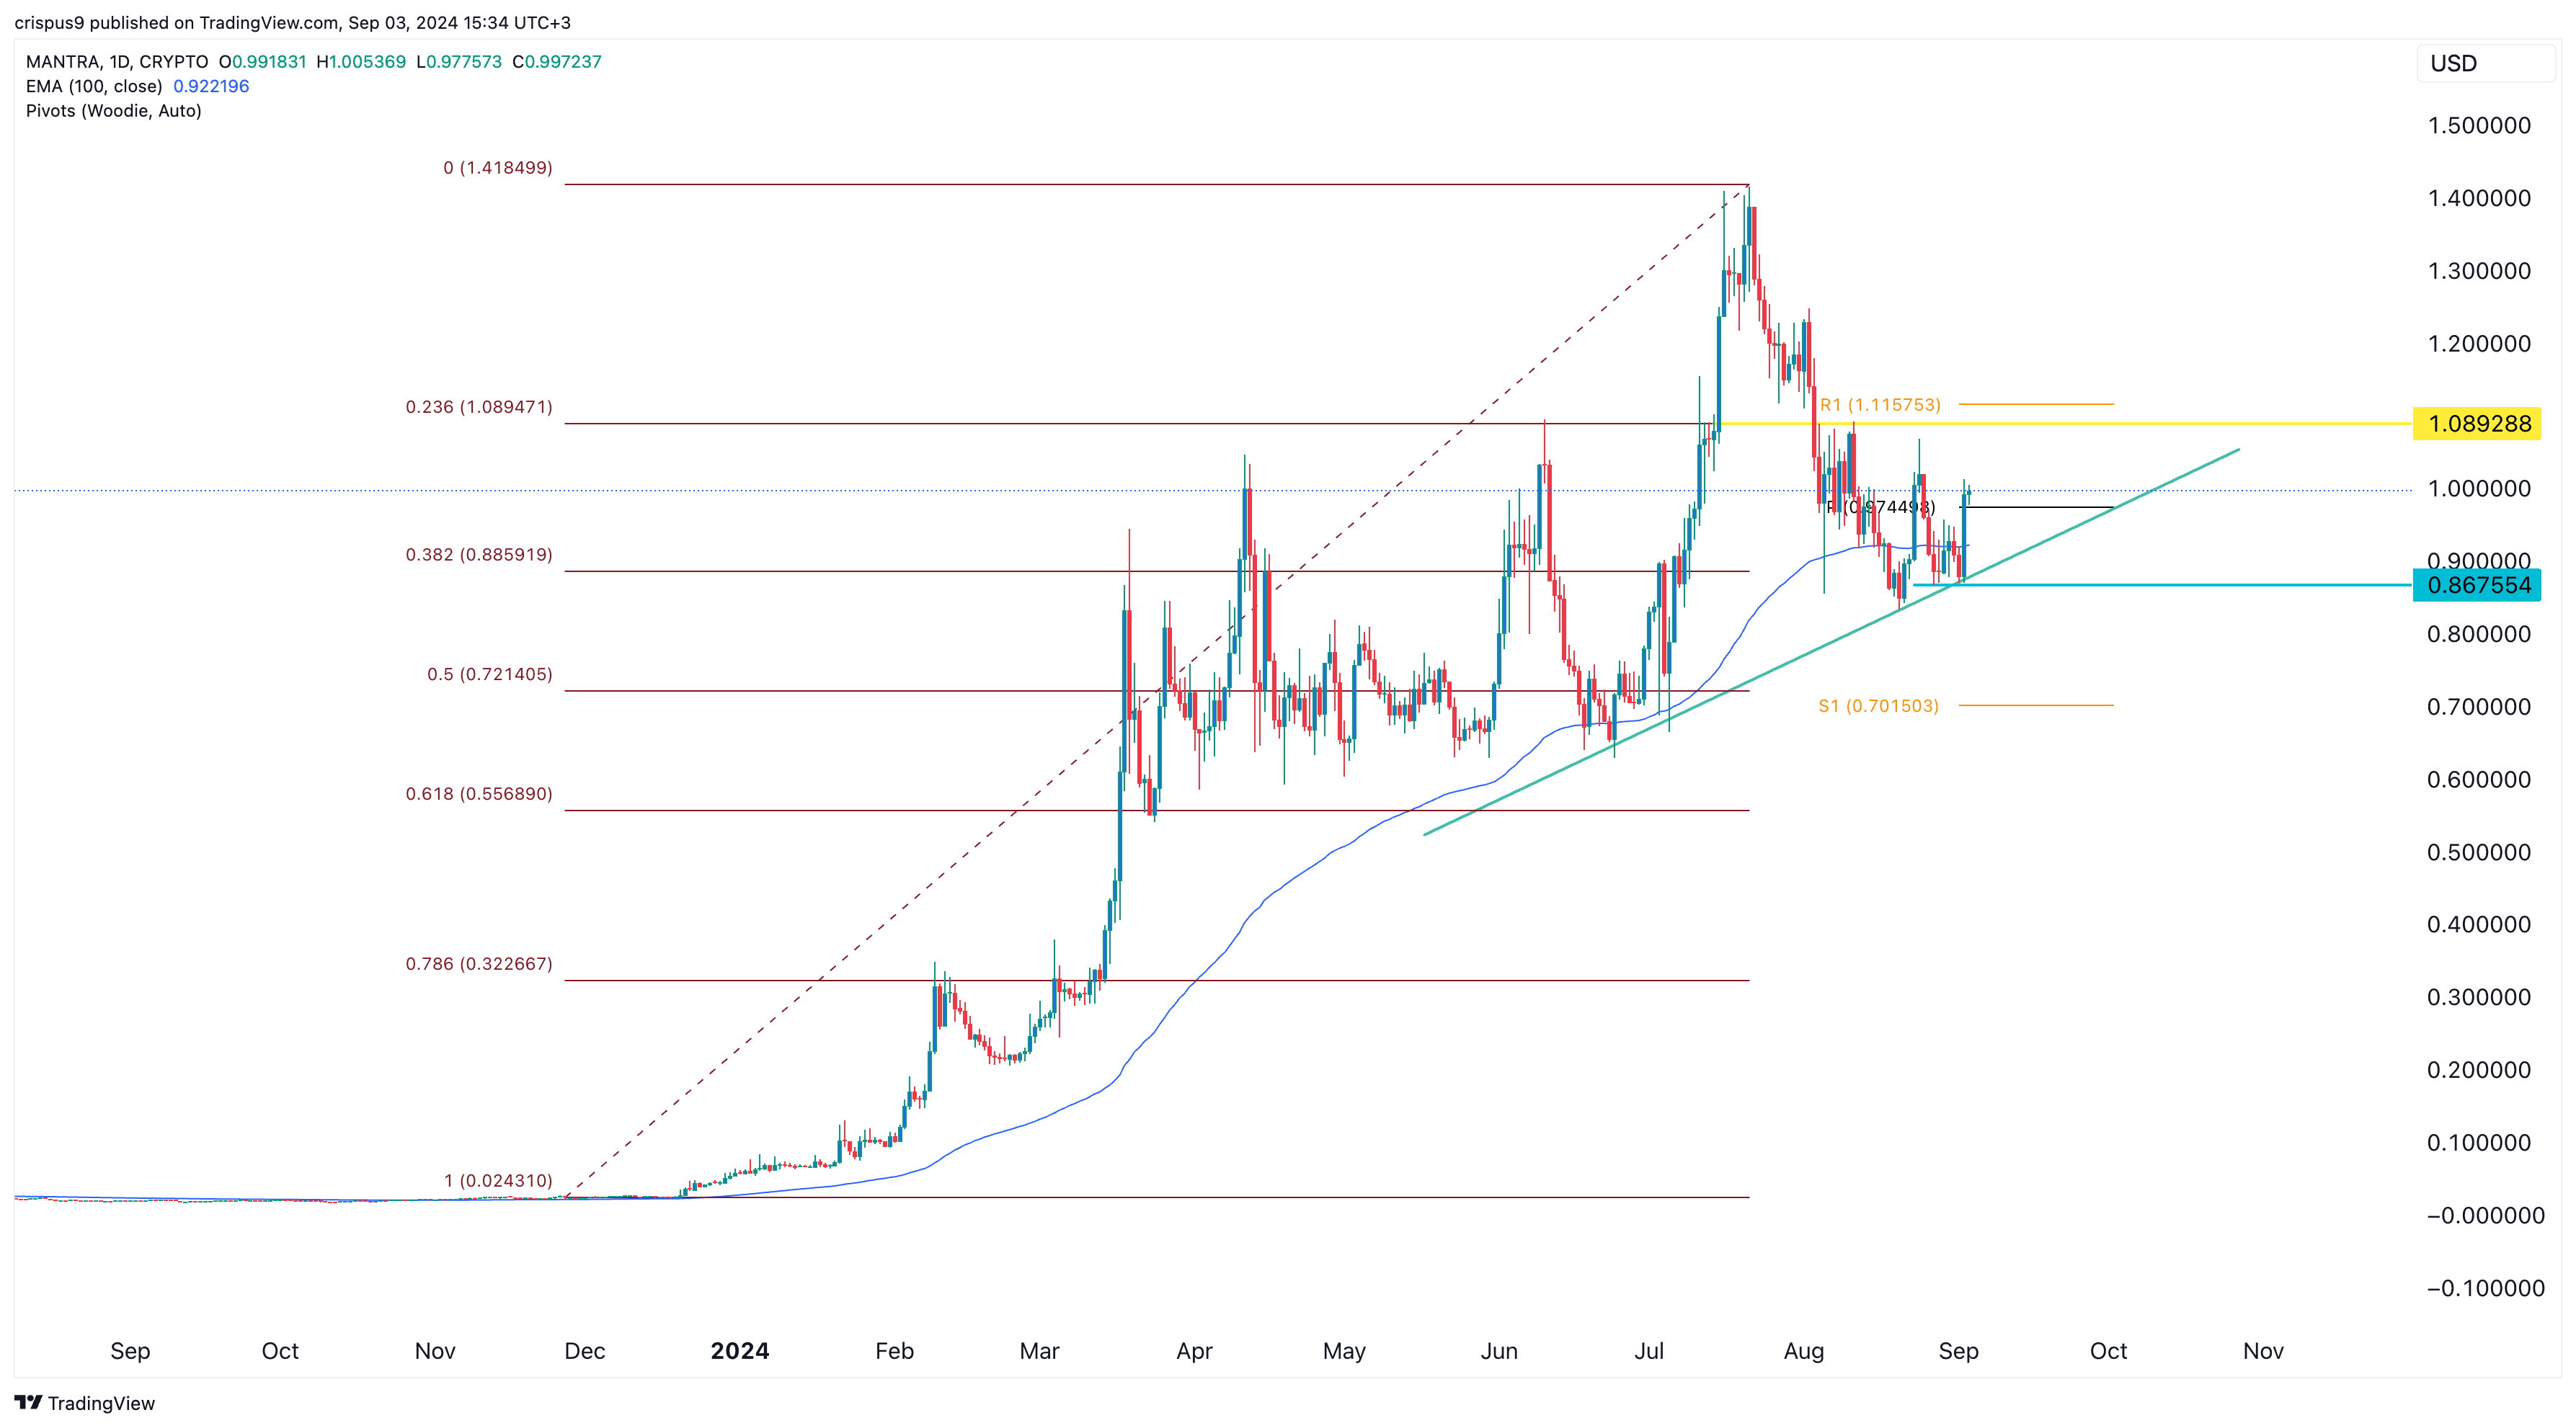Image resolution: width=2576 pixels, height=1428 pixels.
Task: Click the 1 (0.024310) Fibonacci label
Action: tap(498, 1180)
